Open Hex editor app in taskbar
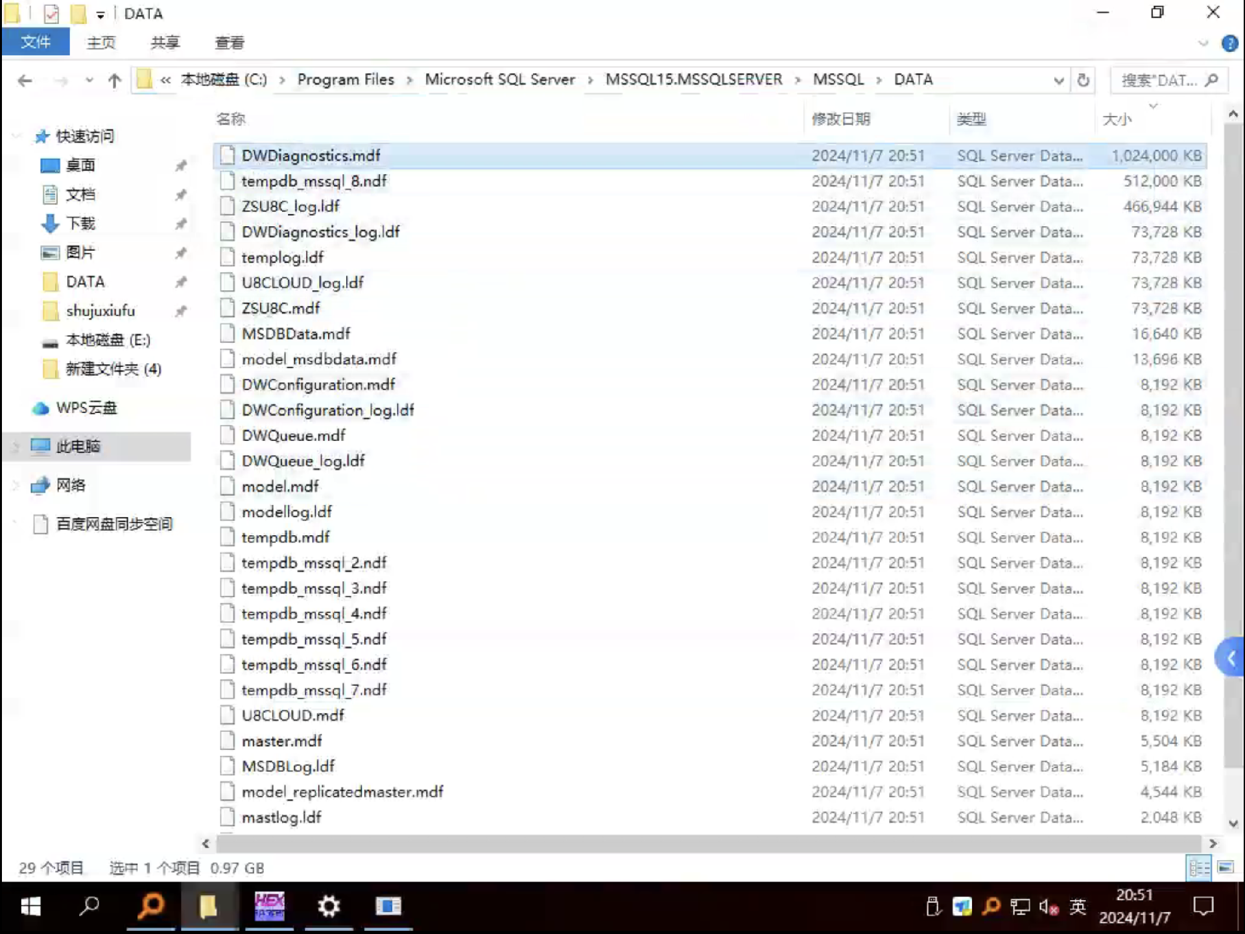 tap(269, 906)
